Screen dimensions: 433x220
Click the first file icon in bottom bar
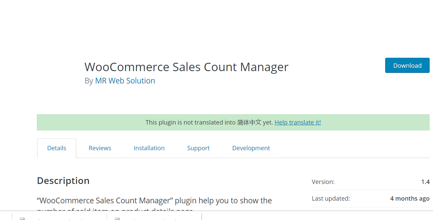[x=23, y=219]
